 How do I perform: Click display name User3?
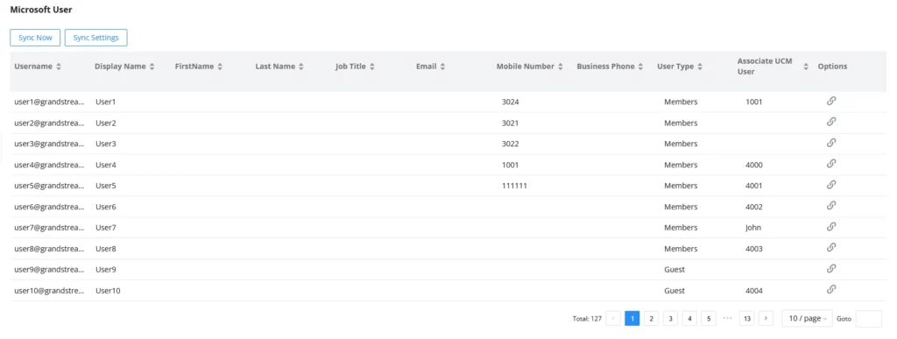coord(106,144)
